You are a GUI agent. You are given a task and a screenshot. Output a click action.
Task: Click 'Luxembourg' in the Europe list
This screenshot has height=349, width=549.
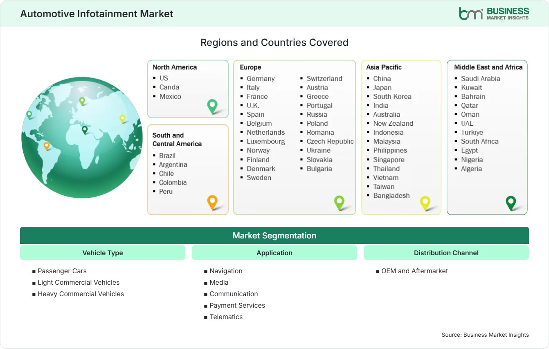pyautogui.click(x=266, y=142)
